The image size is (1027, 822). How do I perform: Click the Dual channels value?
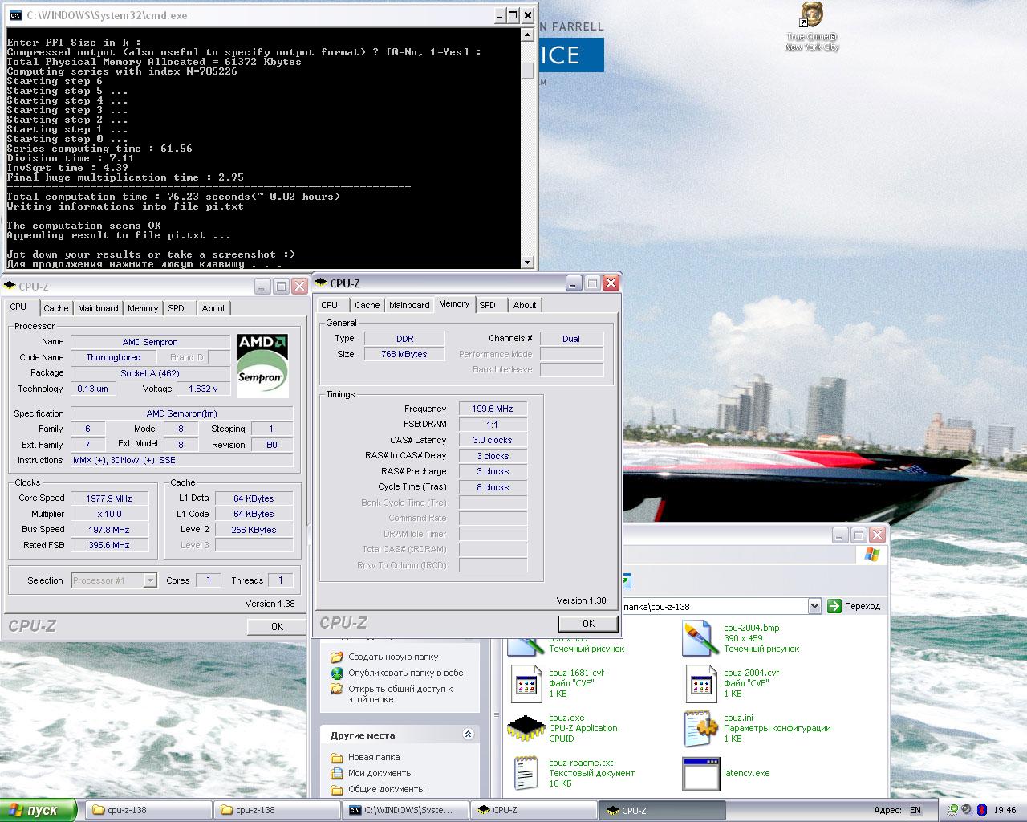571,339
